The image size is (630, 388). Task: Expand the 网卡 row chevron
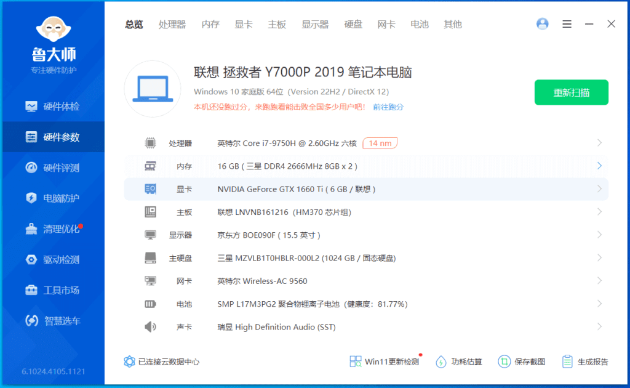(599, 281)
